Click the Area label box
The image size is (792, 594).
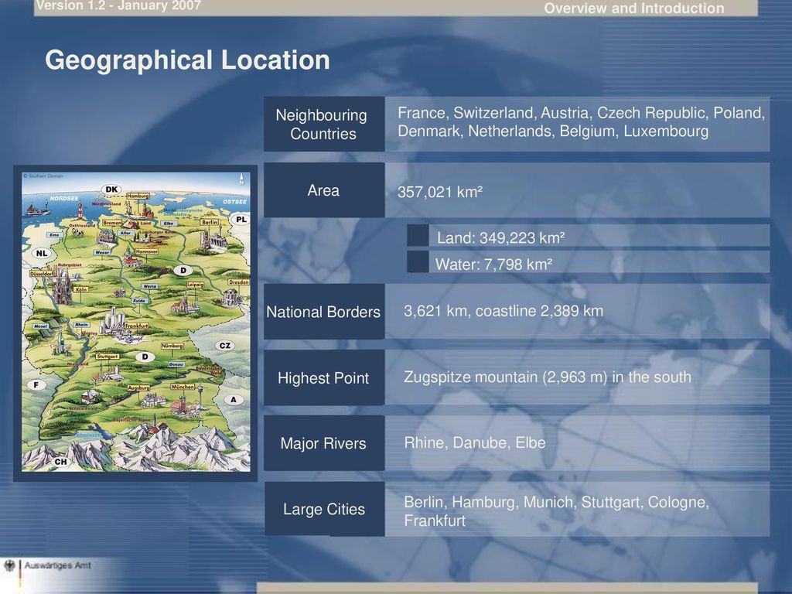pos(324,190)
